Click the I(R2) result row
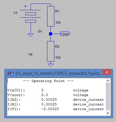116x122 pixels. pyautogui.click(x=56, y=100)
